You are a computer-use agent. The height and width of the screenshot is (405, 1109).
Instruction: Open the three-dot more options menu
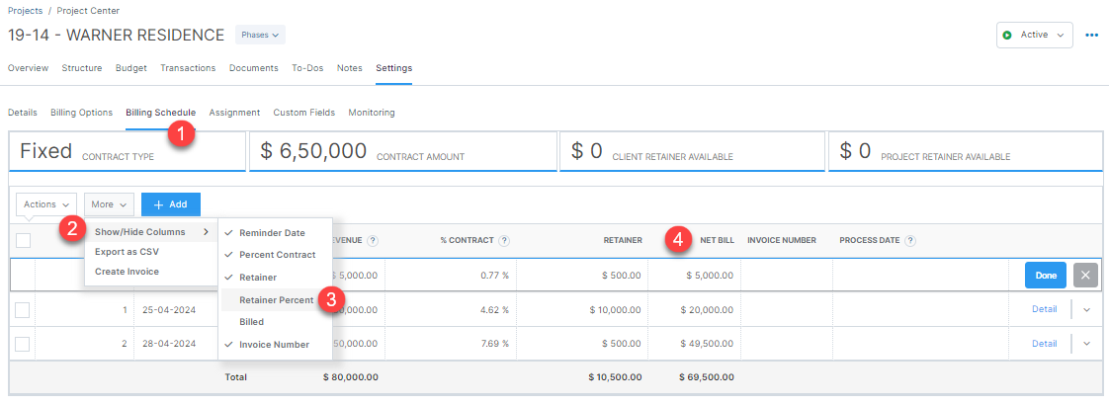[x=1091, y=35]
